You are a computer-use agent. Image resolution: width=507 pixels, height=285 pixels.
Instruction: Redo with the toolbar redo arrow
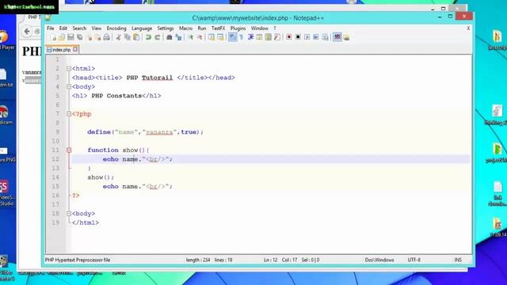click(x=157, y=37)
